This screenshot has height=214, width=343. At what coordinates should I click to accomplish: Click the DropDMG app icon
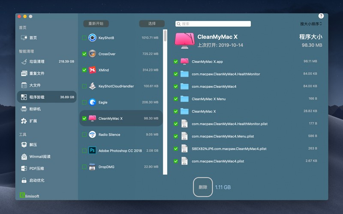(x=92, y=166)
